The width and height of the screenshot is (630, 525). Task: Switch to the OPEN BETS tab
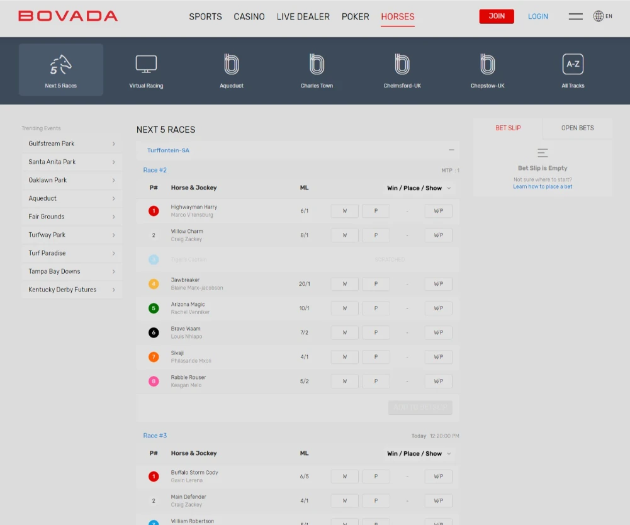pos(577,128)
